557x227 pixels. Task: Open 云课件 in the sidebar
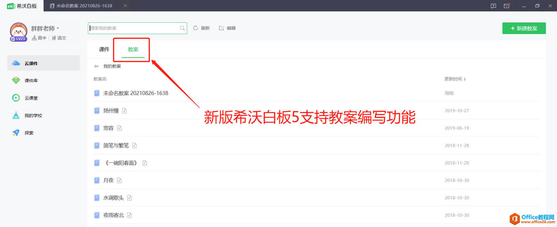[x=44, y=63]
